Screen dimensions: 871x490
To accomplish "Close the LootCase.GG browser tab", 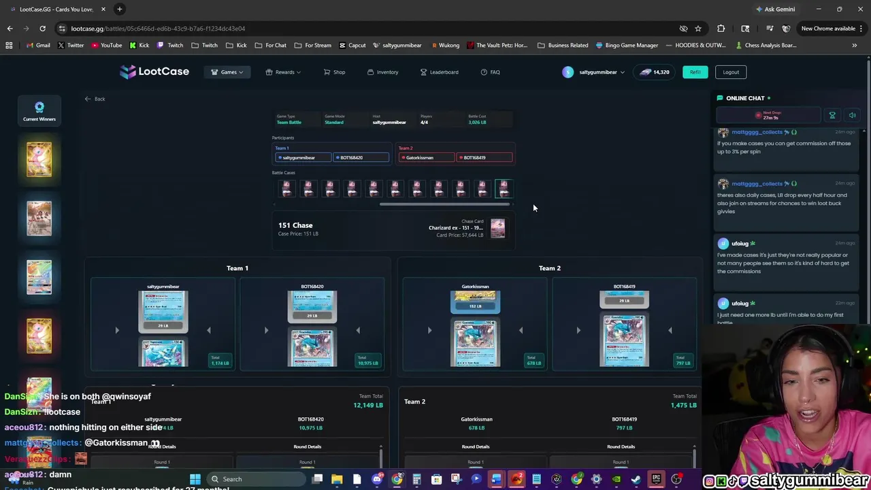I will pos(103,9).
